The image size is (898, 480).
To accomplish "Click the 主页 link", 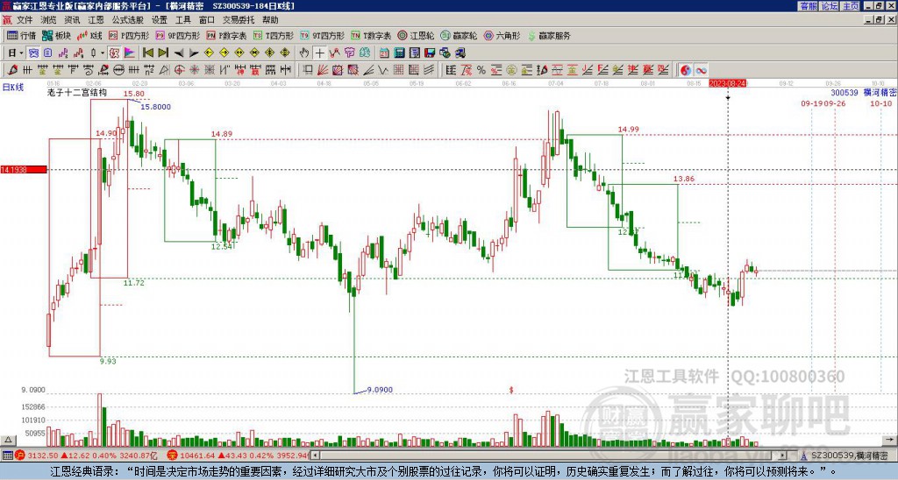I will [x=851, y=6].
